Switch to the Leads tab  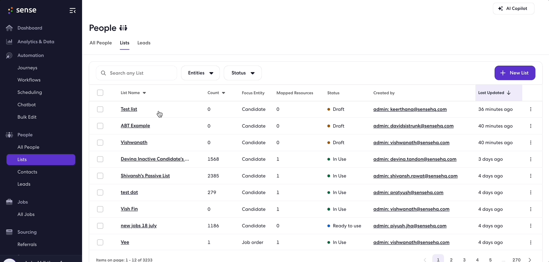144,43
